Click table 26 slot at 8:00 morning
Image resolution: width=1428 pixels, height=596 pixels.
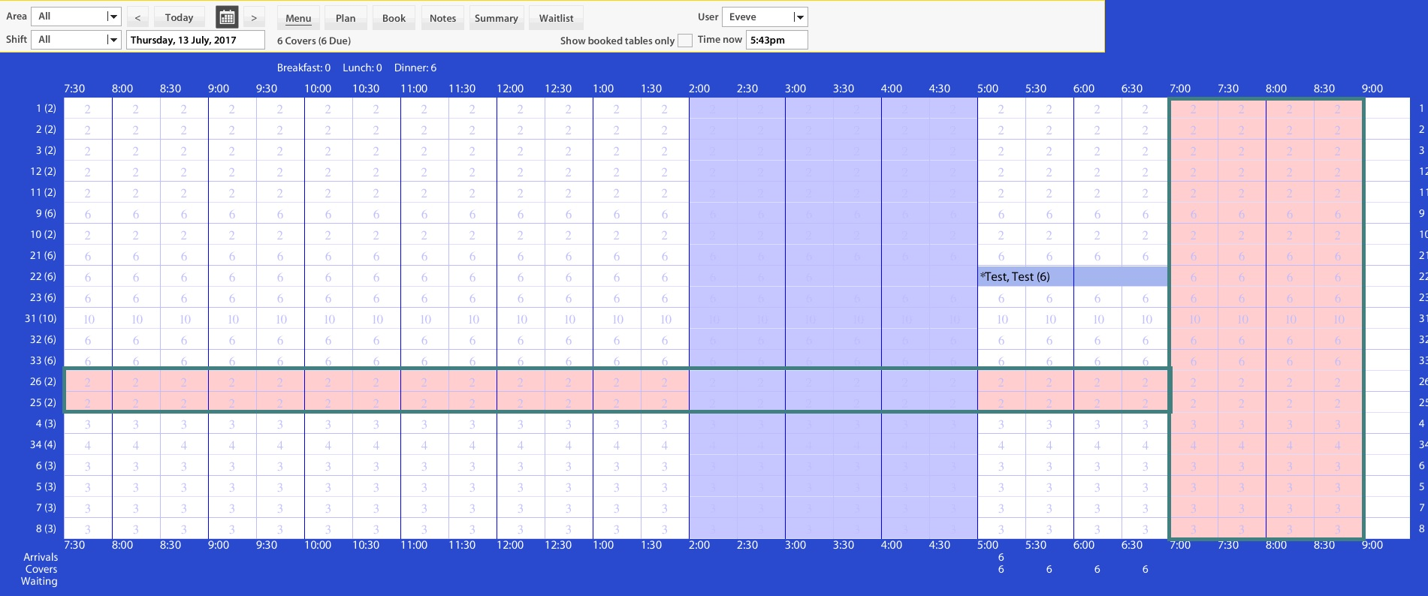click(136, 382)
